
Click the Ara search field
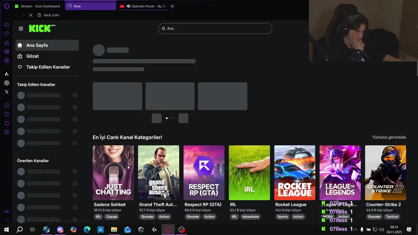(215, 28)
